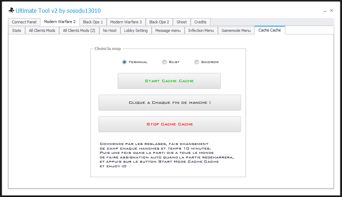The image size is (342, 197).
Task: Switch to the Gamemode Menu sub-tab
Action: [236, 30]
